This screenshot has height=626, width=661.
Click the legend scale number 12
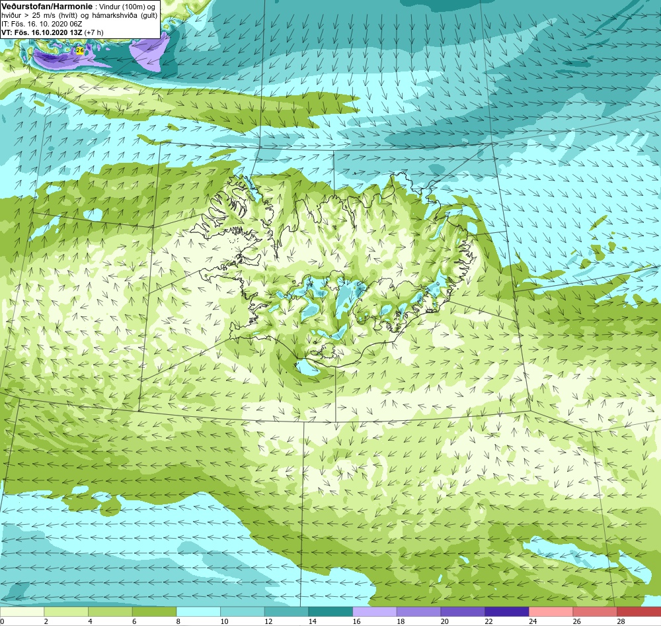coord(268,621)
